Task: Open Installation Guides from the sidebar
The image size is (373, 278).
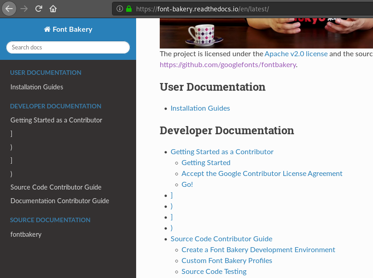Action: click(x=36, y=87)
